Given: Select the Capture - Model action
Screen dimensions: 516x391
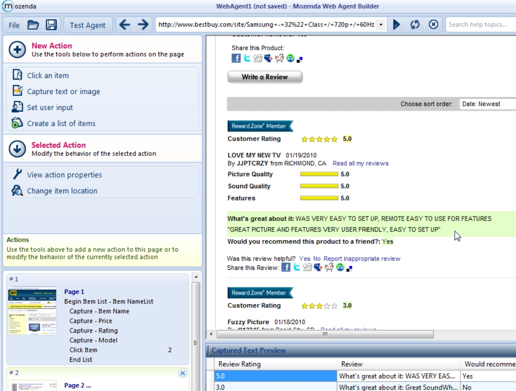Looking at the screenshot, I should pyautogui.click(x=93, y=340).
